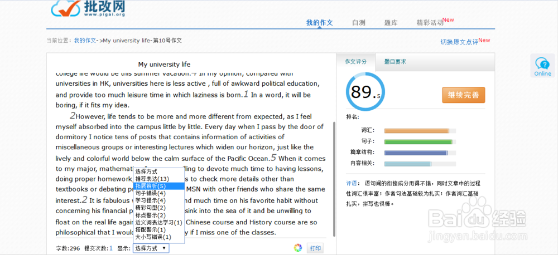
Task: Pick 学习提示(4) from the dropdown list
Action: pyautogui.click(x=150, y=200)
